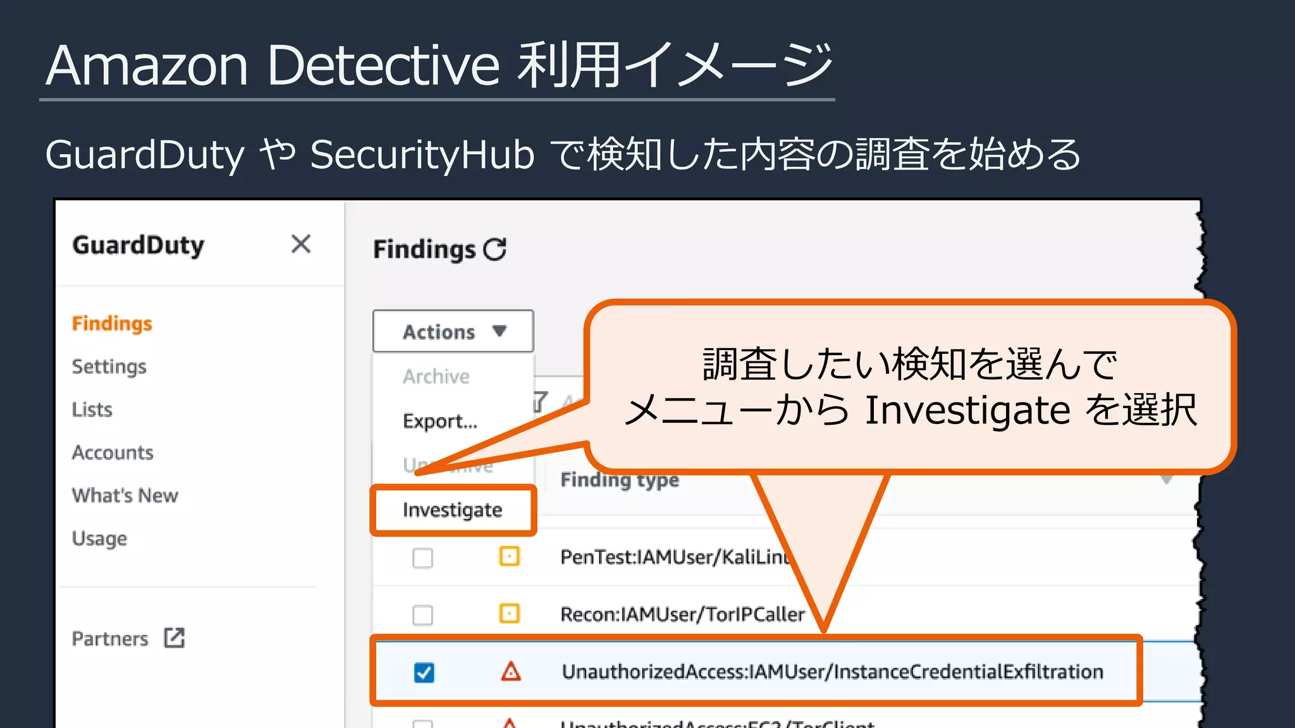Click the Recon finding medium severity icon

point(510,614)
